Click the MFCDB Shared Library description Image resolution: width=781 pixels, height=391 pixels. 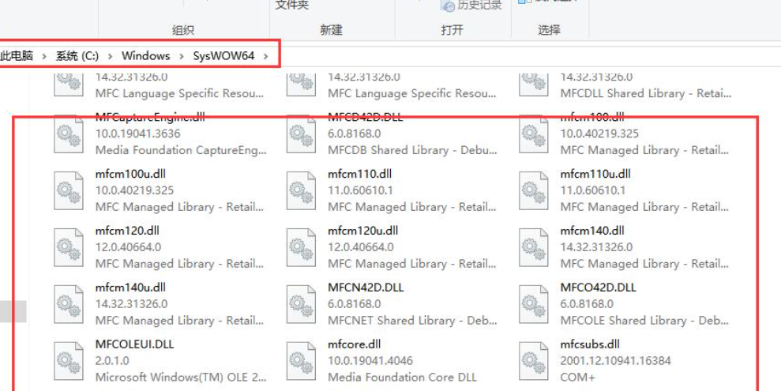pyautogui.click(x=412, y=150)
